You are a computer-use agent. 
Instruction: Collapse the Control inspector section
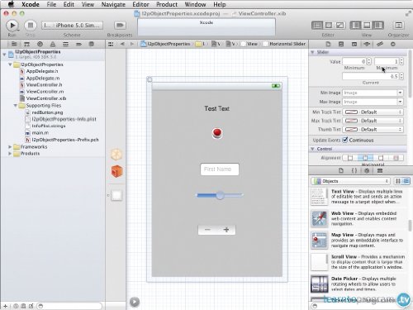coord(312,149)
